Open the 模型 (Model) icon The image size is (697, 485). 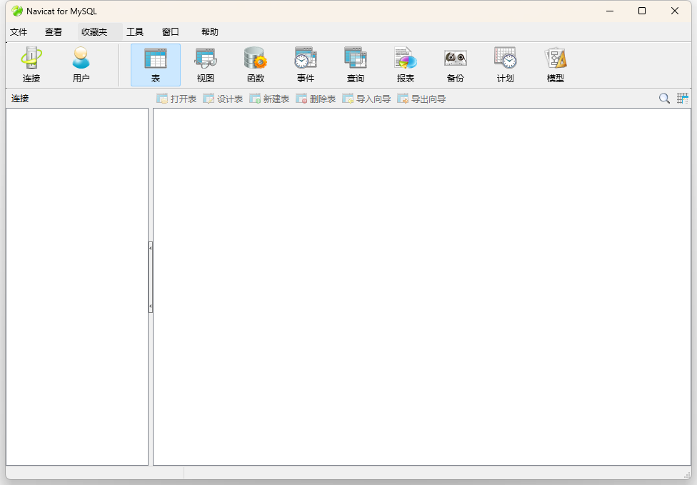click(x=555, y=65)
